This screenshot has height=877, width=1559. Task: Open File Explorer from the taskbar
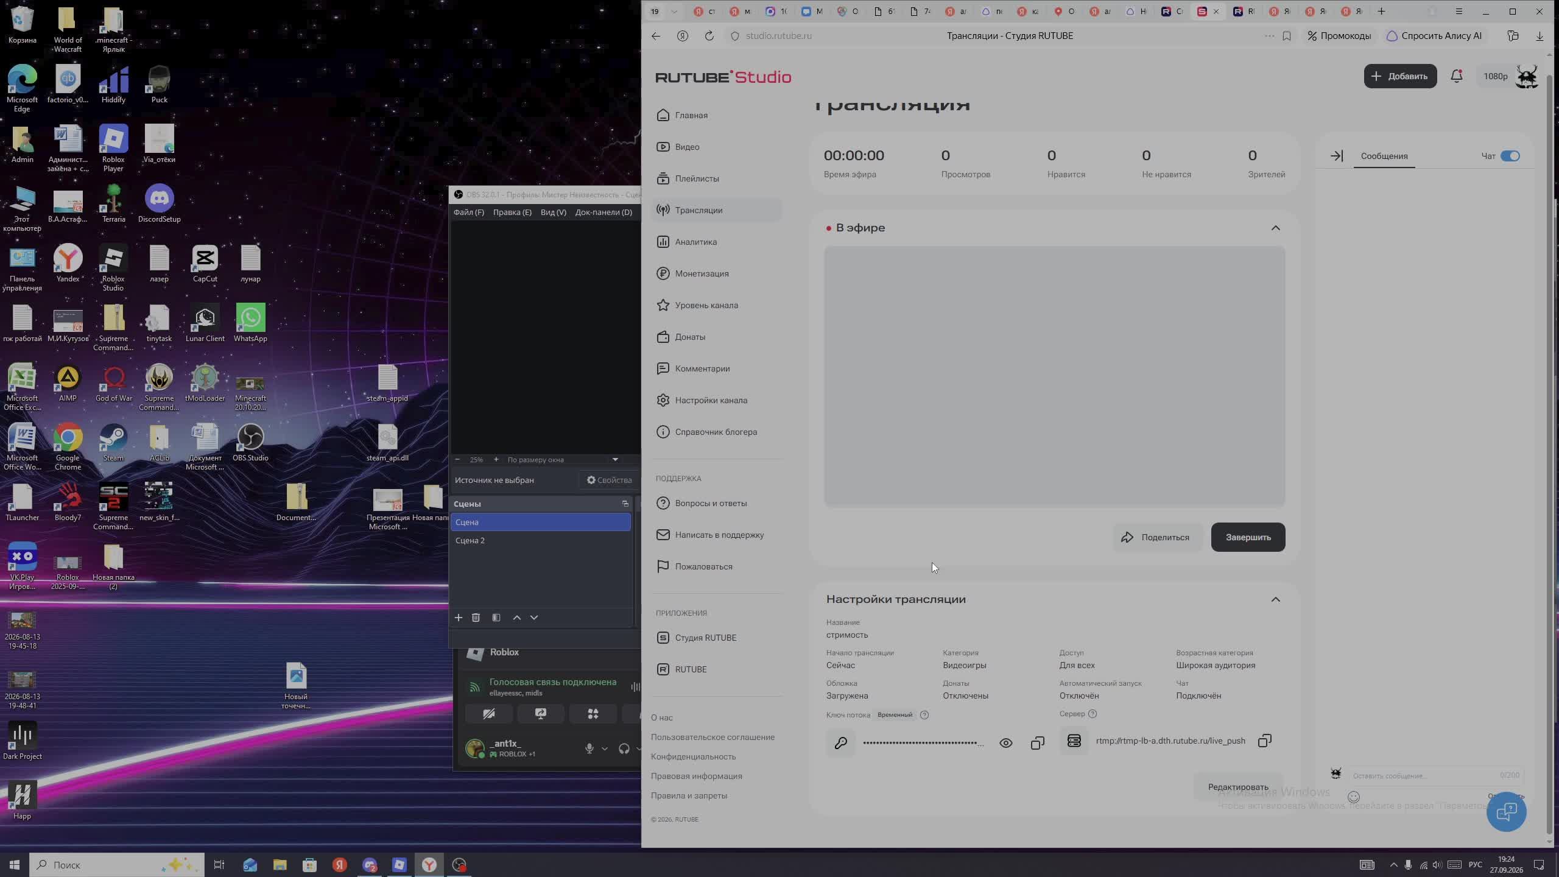coord(280,865)
